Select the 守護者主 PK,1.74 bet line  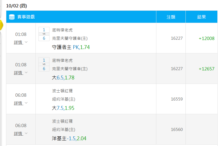[71, 47]
